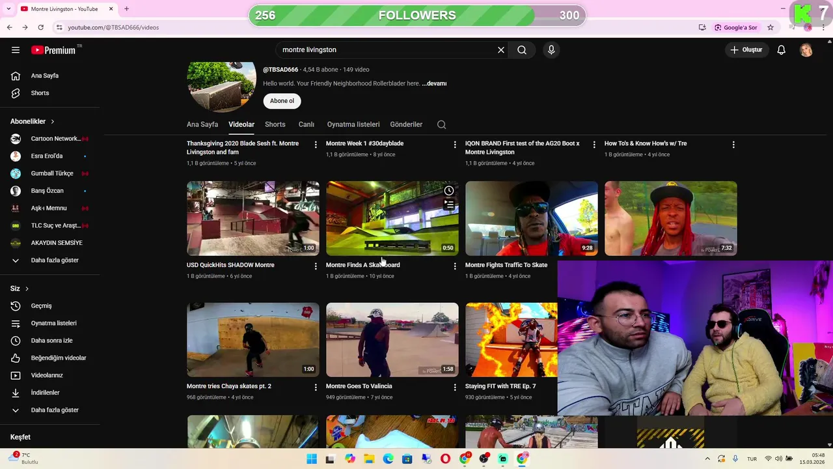Open options menu for Montre tries Chaya skates
This screenshot has height=469, width=833.
pos(316,387)
